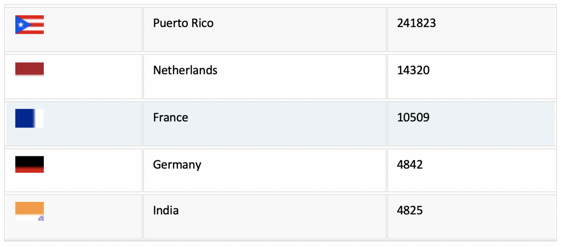
Task: Click the India flag icon
Action: pyautogui.click(x=29, y=211)
